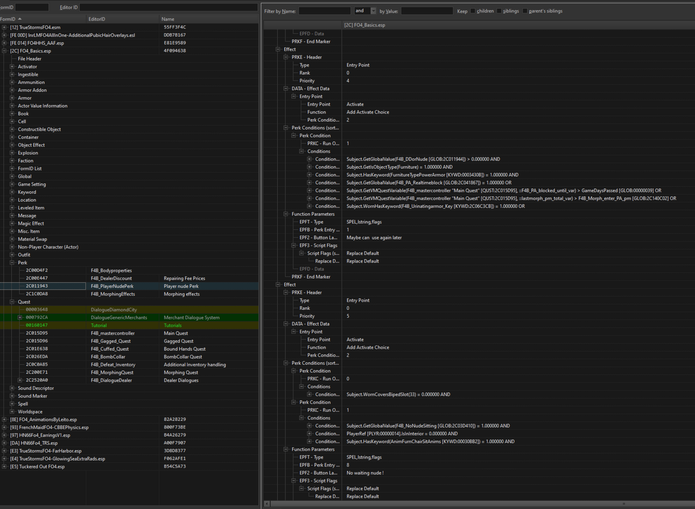Enable the Keep children checkbox
This screenshot has height=509, width=695.
point(473,11)
